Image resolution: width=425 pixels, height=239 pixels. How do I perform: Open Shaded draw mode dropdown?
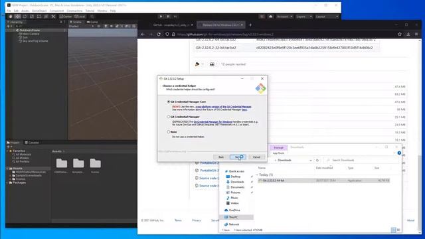pyautogui.click(x=81, y=27)
